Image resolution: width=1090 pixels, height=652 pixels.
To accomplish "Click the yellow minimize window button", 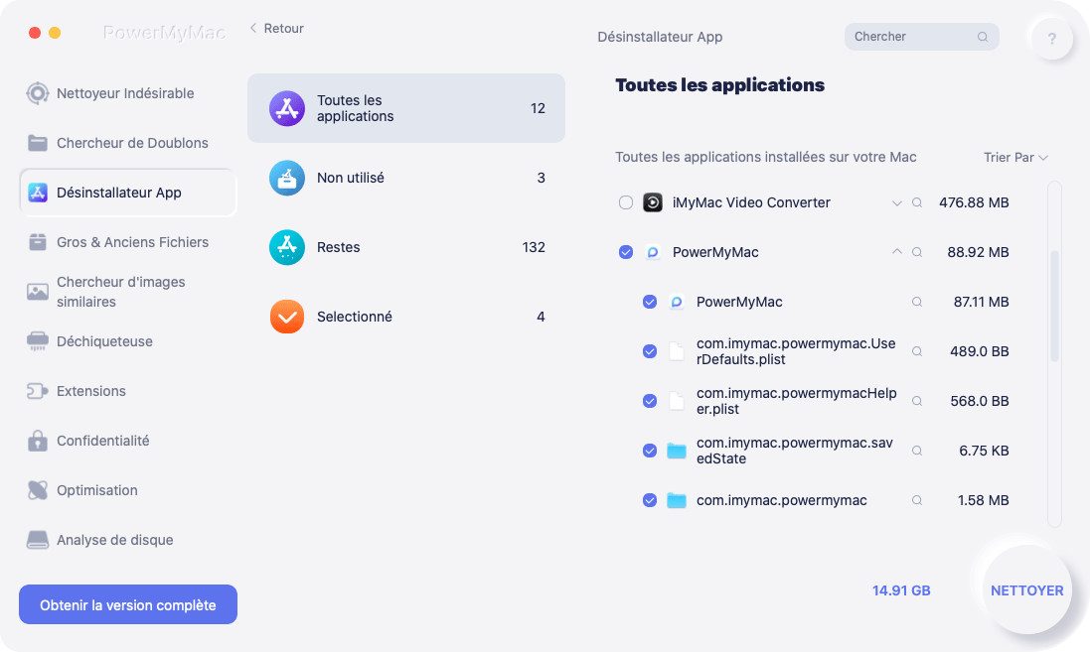I will click(55, 33).
